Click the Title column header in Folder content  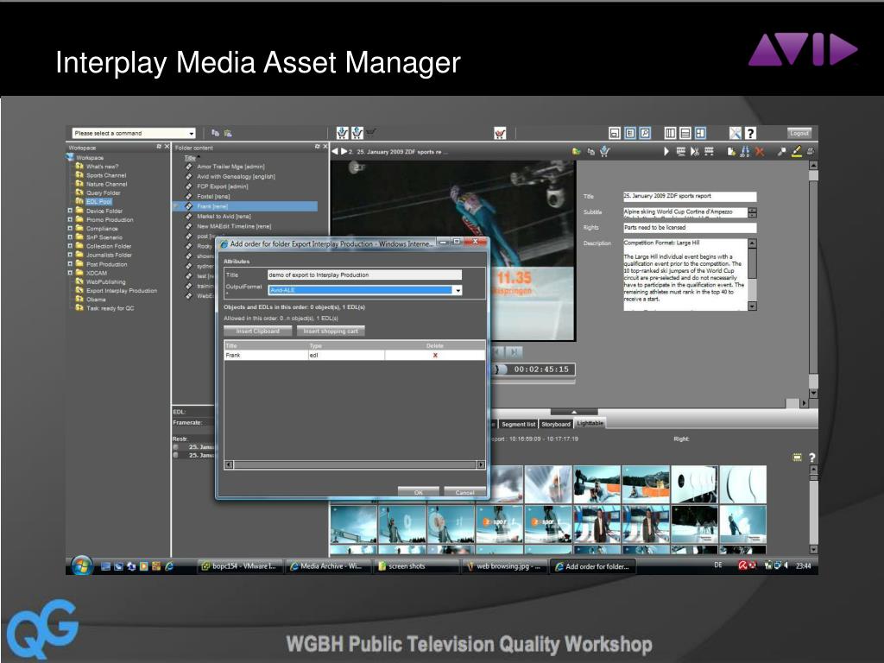(190, 158)
